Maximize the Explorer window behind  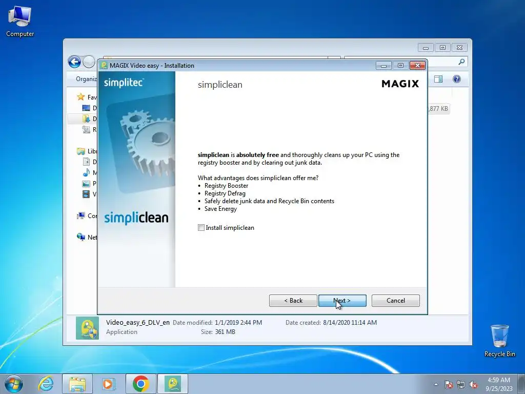pos(442,48)
